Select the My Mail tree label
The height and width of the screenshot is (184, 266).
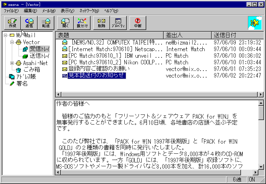pyautogui.click(x=26, y=35)
